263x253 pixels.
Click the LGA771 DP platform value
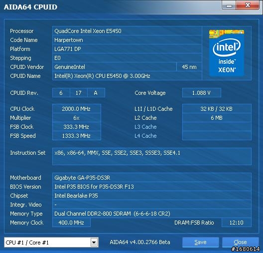[x=127, y=49]
